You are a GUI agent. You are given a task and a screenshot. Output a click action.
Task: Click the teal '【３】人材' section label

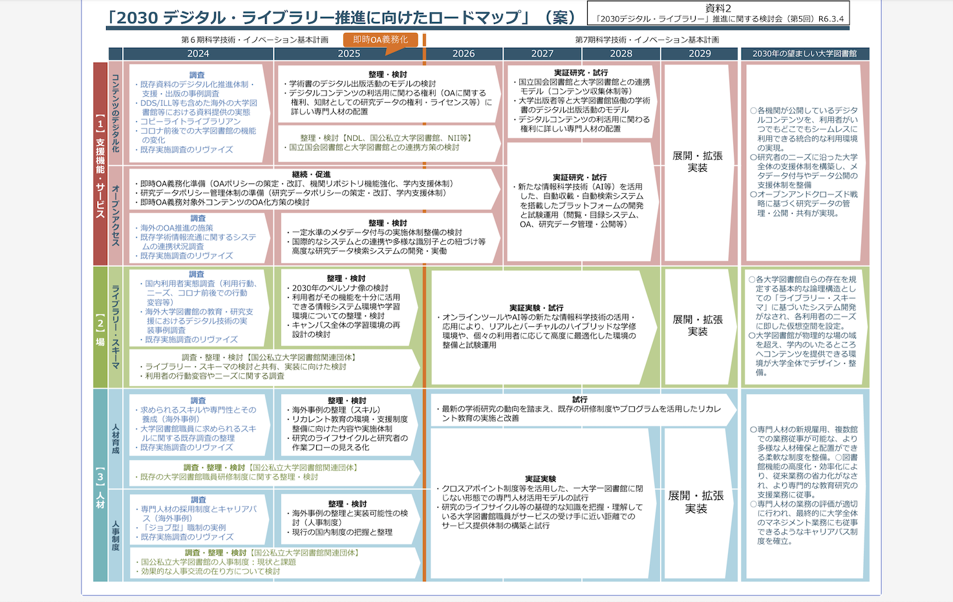[100, 486]
